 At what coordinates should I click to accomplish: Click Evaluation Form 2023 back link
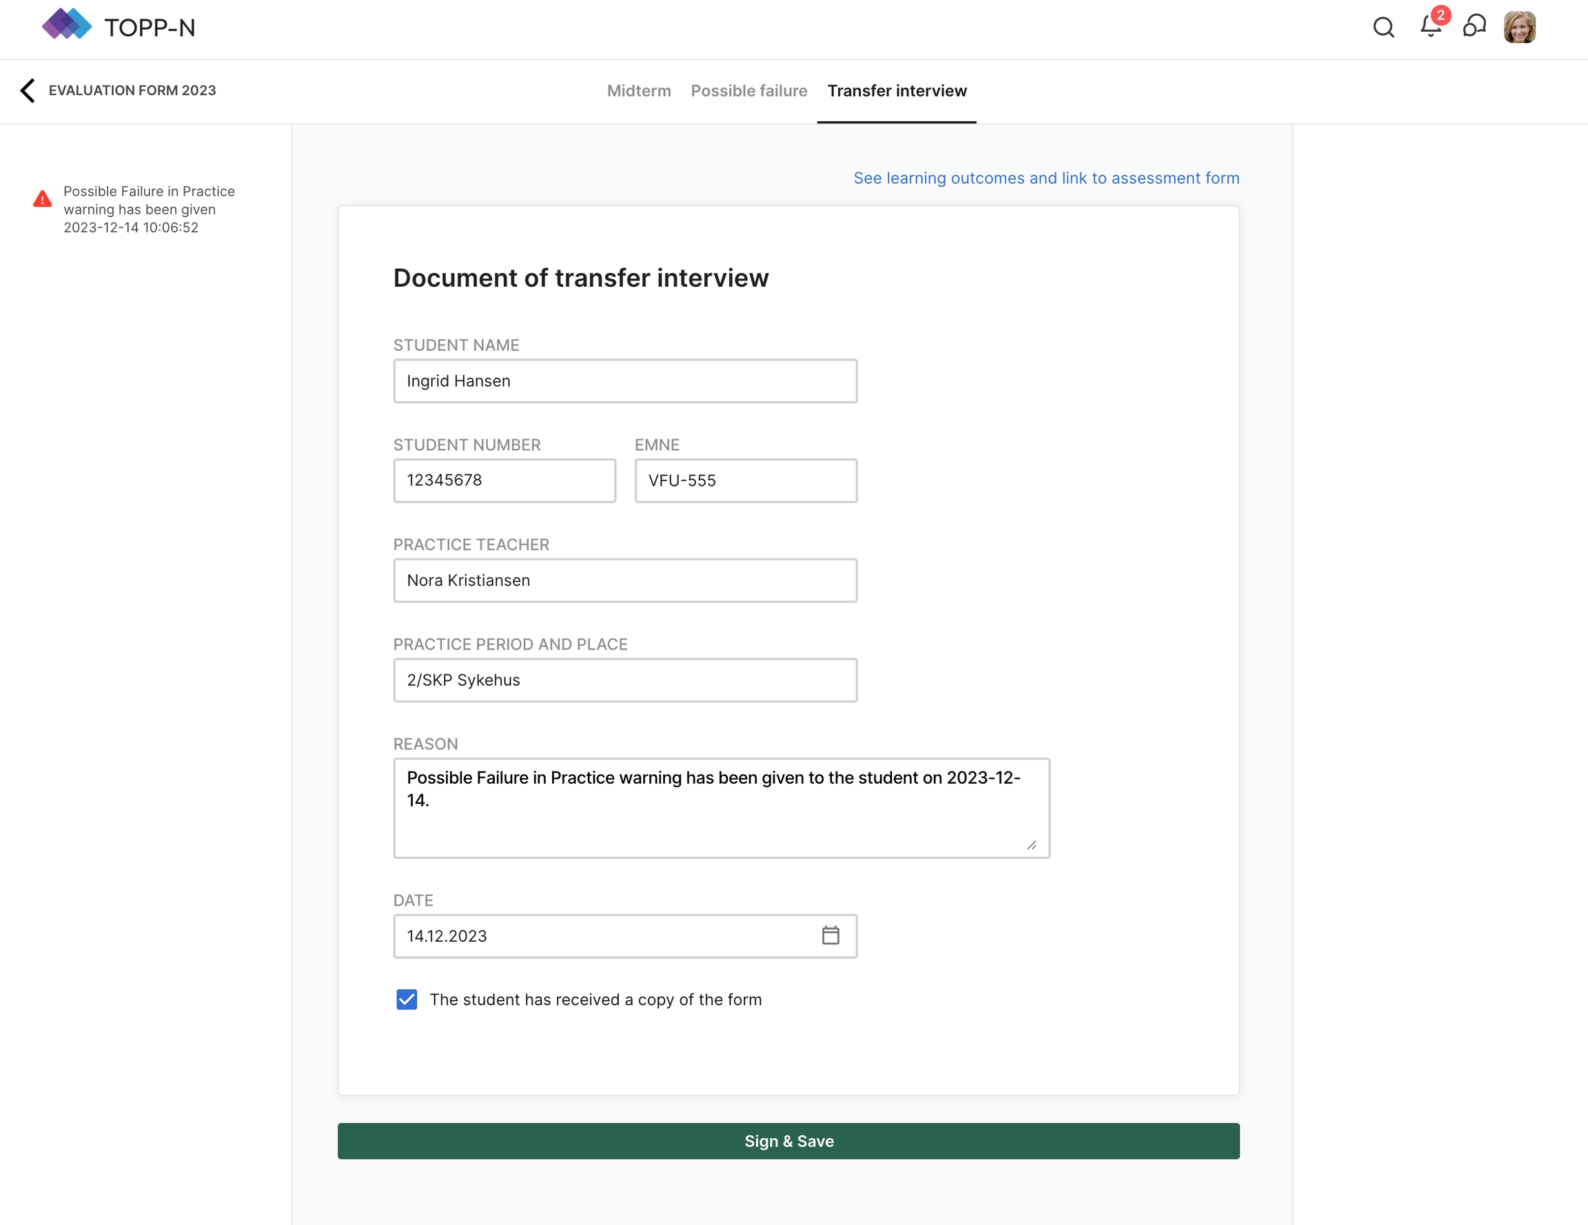click(x=132, y=90)
